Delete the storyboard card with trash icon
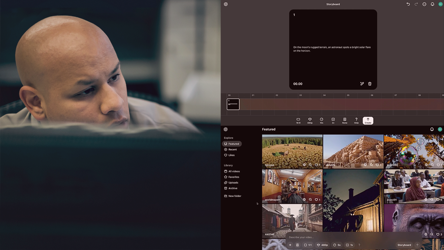 (370, 84)
